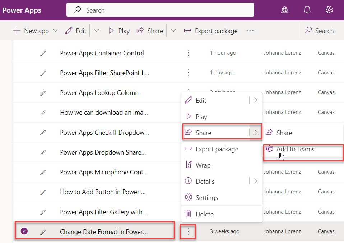Click the top Search input field
344x243 pixels.
point(160,10)
